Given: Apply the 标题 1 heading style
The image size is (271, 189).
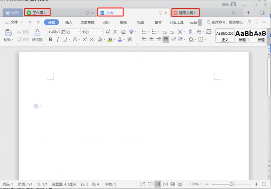Looking at the screenshot, I should 244,35.
